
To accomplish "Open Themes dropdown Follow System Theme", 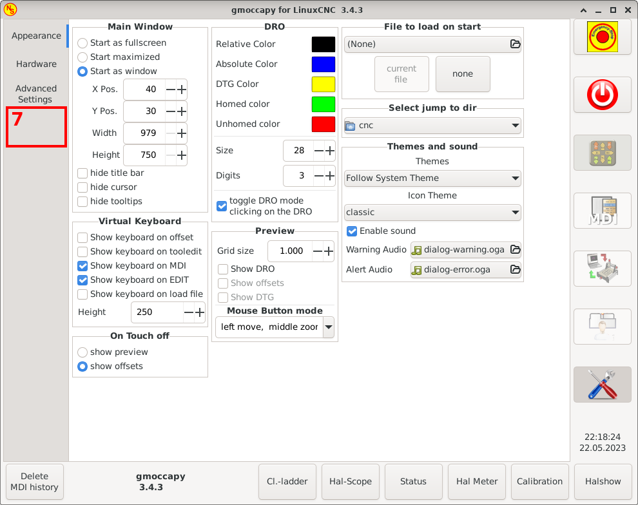I will tap(432, 178).
